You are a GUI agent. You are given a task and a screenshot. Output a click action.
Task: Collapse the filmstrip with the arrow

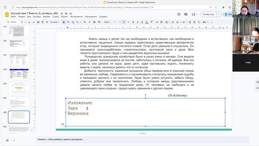(x=14, y=140)
